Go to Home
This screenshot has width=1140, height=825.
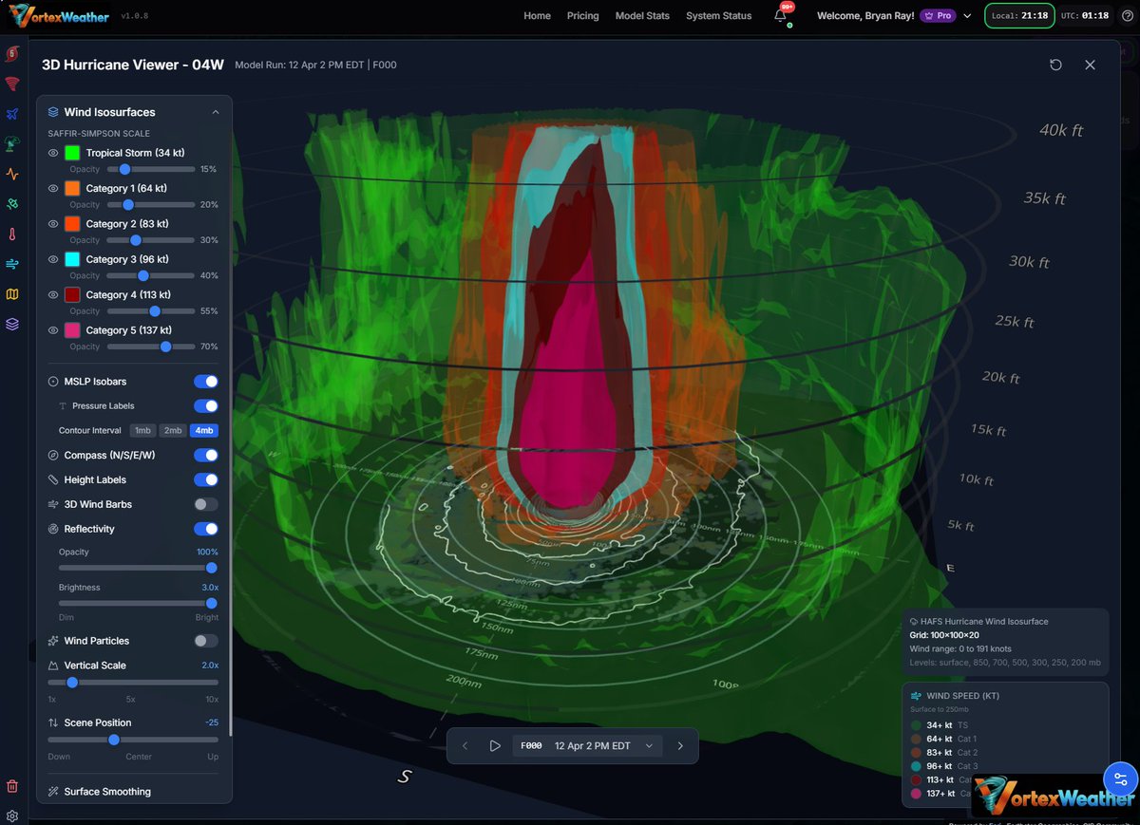click(x=537, y=16)
